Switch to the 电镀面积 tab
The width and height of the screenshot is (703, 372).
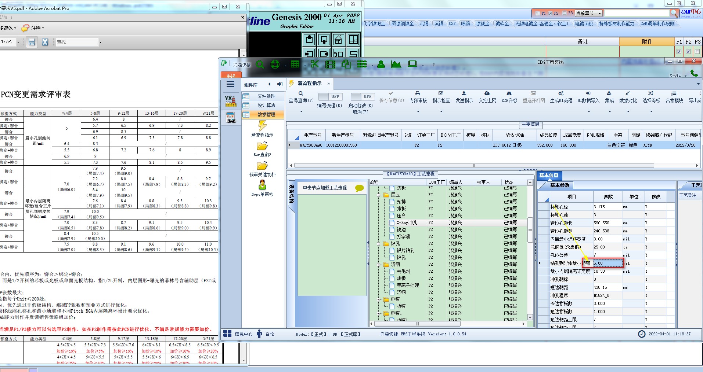coord(584,23)
